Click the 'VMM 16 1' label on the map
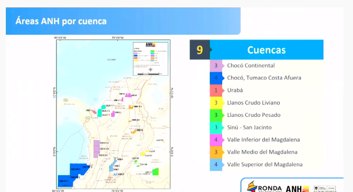353x192 pixels. tap(138, 106)
